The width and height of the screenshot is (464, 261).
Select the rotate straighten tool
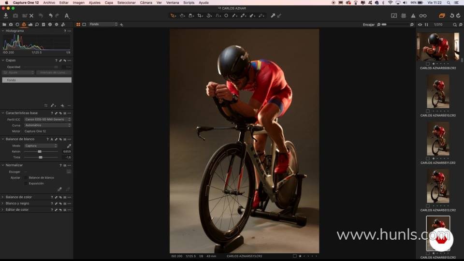tap(209, 15)
